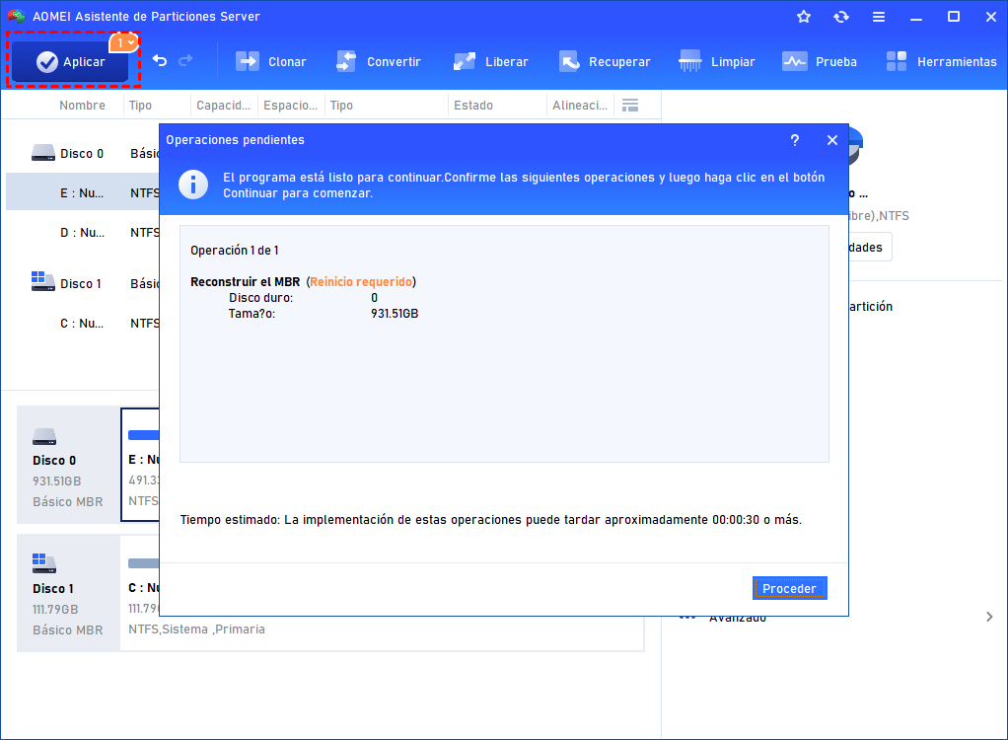Open the Limpiar tool
This screenshot has width=1008, height=740.
[717, 62]
